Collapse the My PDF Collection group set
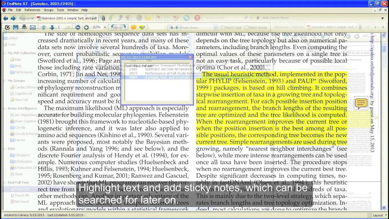389x219 pixels. (x=5, y=53)
